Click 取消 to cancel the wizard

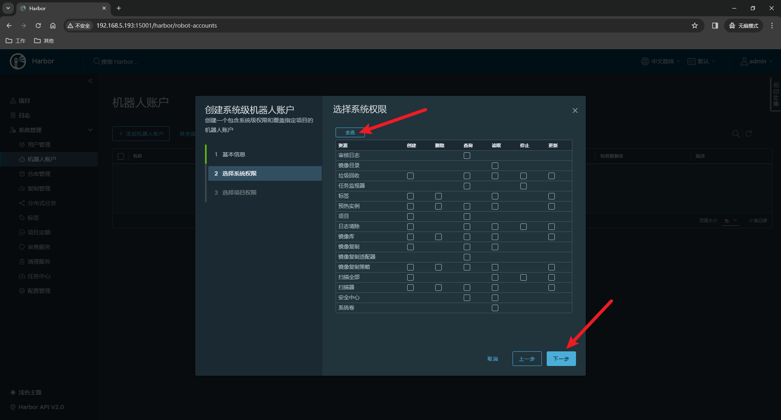pyautogui.click(x=493, y=359)
